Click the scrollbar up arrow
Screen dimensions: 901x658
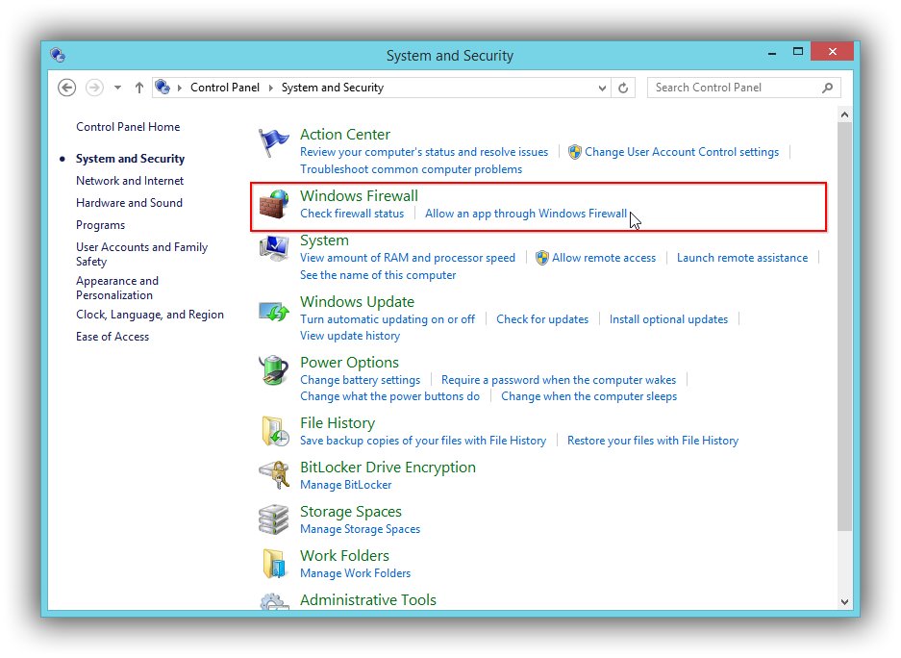click(844, 114)
